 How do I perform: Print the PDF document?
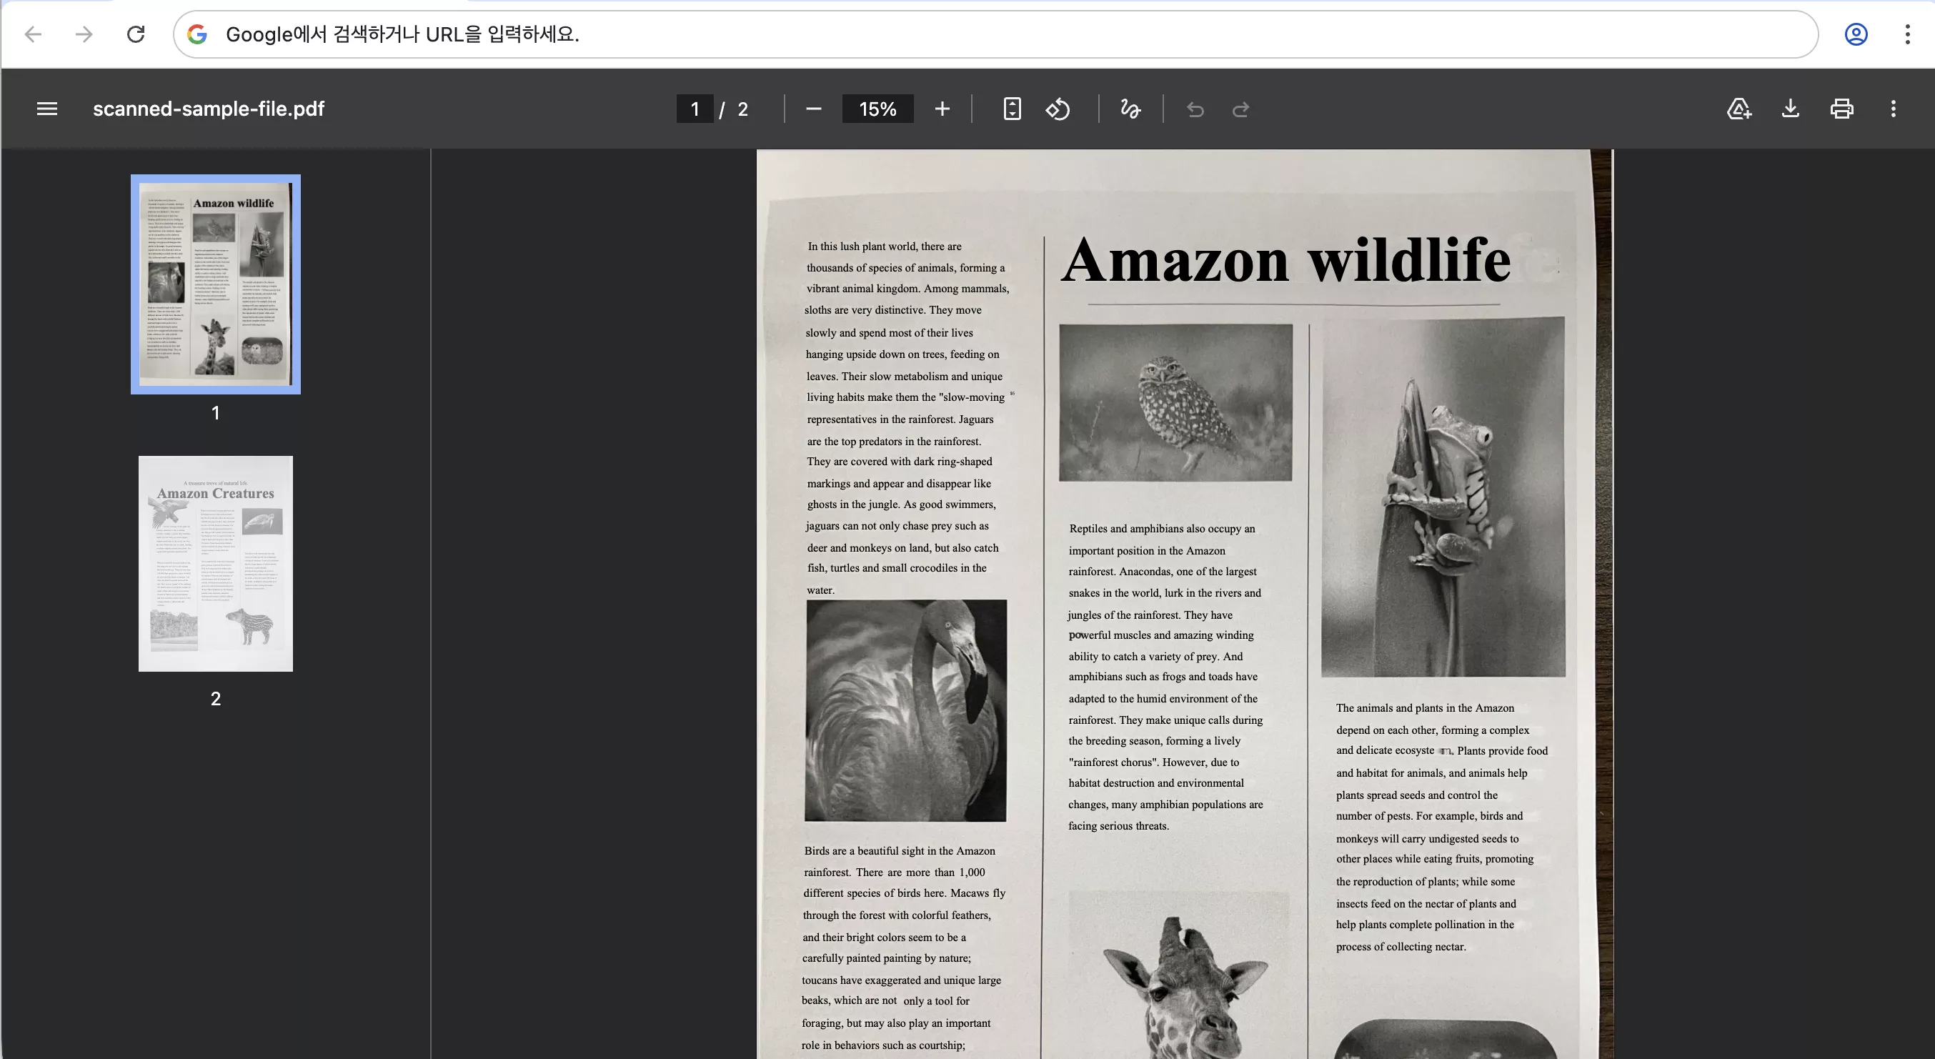1841,109
